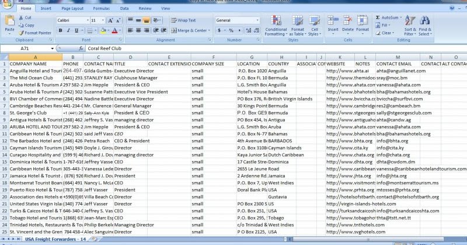Toggle Bold formatting
467x245 pixels.
point(61,30)
